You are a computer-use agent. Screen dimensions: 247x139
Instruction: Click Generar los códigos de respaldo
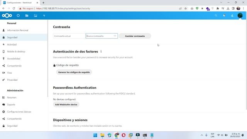(74, 72)
